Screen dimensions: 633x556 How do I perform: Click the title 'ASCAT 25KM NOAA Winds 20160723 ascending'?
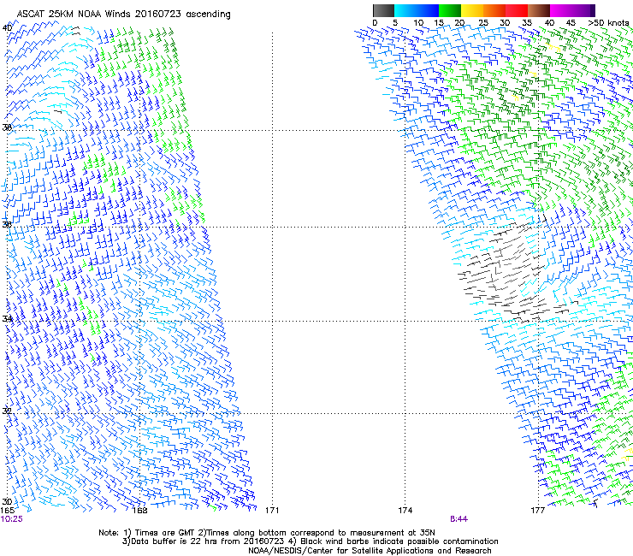pyautogui.click(x=123, y=15)
